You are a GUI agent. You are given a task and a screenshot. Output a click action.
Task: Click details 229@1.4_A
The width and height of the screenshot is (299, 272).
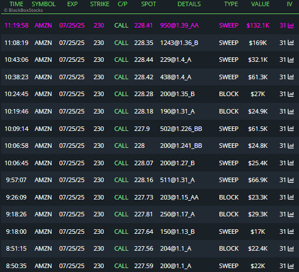176,60
